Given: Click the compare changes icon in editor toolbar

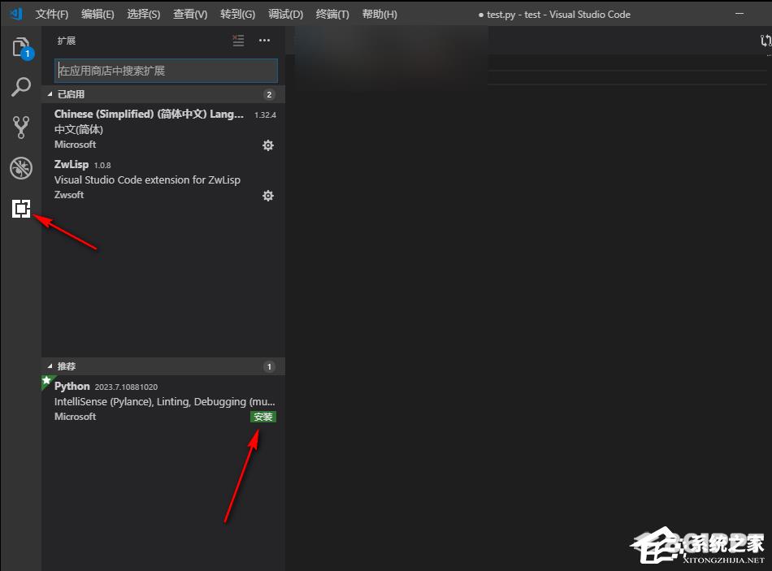Looking at the screenshot, I should click(765, 41).
